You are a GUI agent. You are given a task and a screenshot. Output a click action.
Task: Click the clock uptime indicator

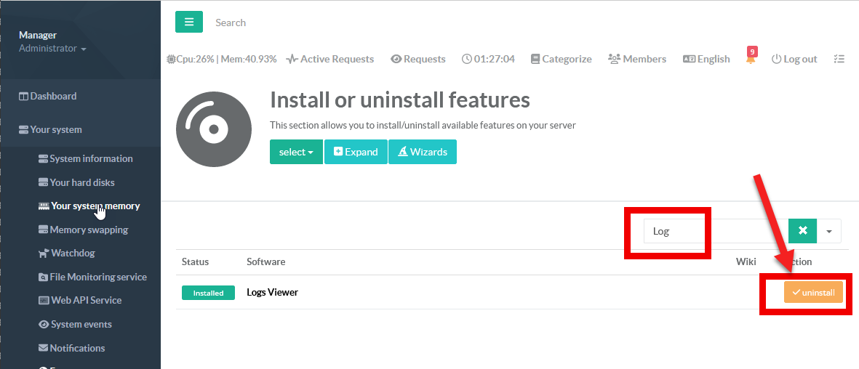point(488,59)
